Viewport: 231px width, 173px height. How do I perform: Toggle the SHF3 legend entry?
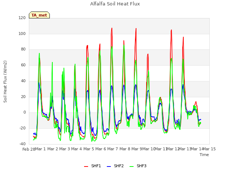click(x=138, y=166)
